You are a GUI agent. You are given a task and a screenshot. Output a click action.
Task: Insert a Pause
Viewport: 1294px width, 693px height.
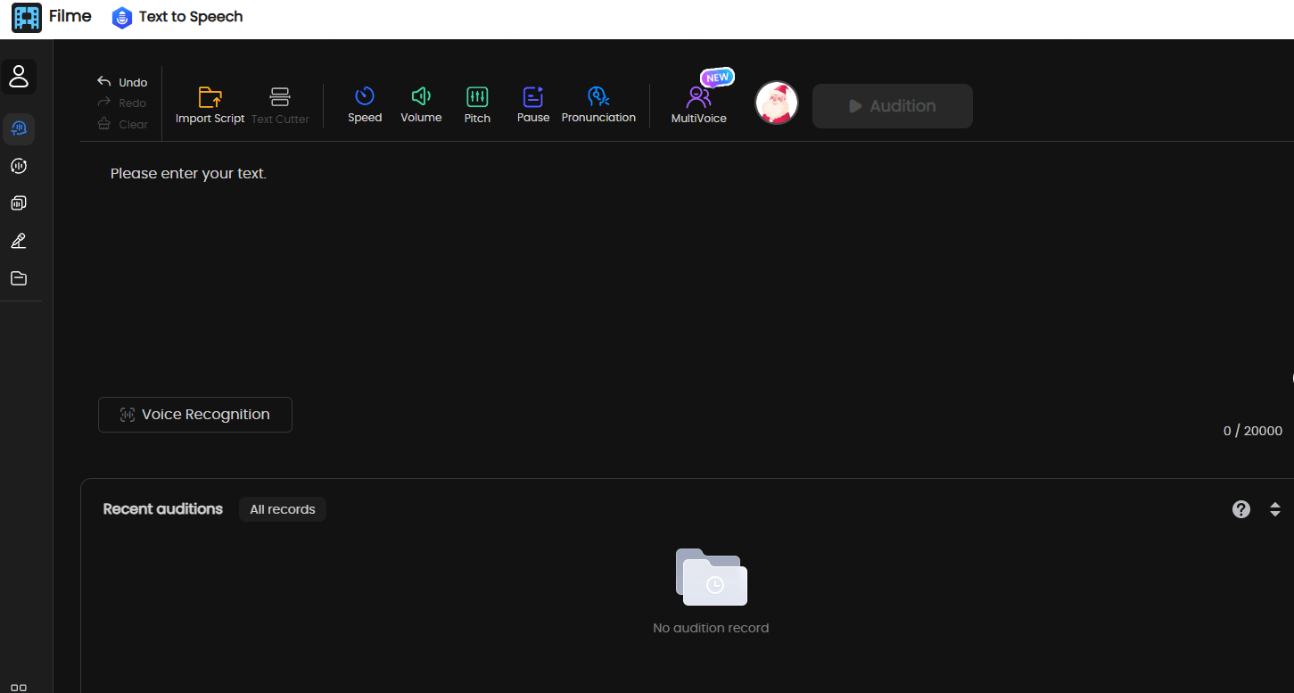[533, 104]
